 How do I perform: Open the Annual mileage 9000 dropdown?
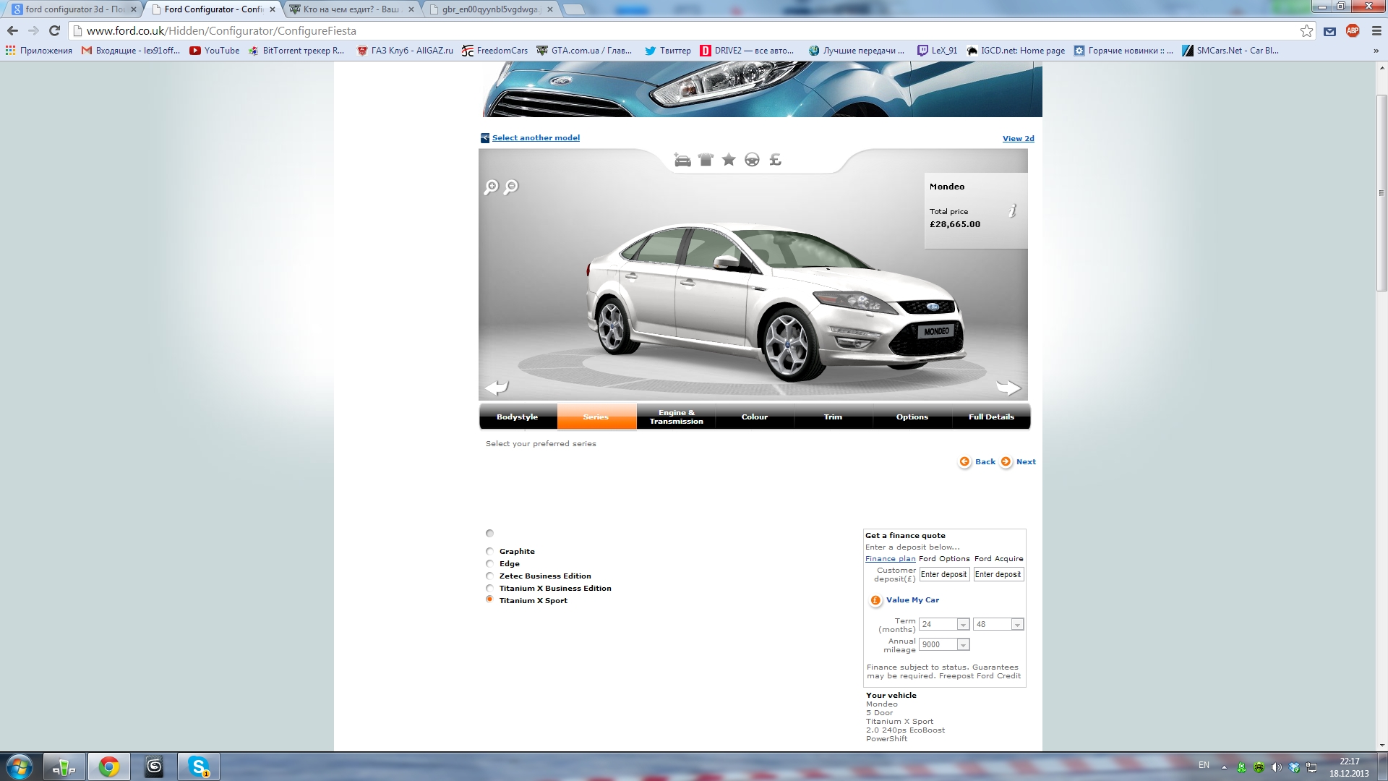[x=944, y=644]
